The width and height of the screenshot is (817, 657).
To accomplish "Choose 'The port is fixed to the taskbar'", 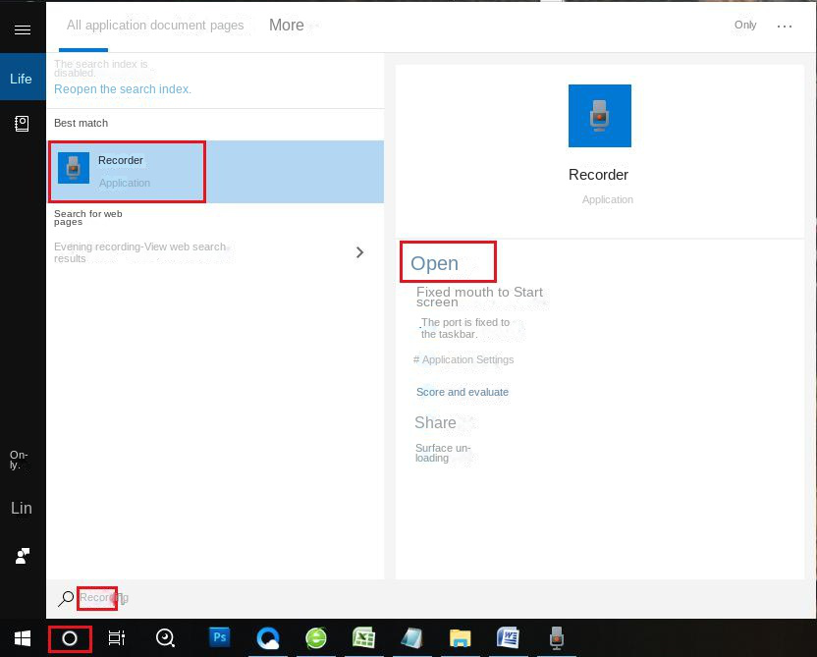I will tap(464, 328).
